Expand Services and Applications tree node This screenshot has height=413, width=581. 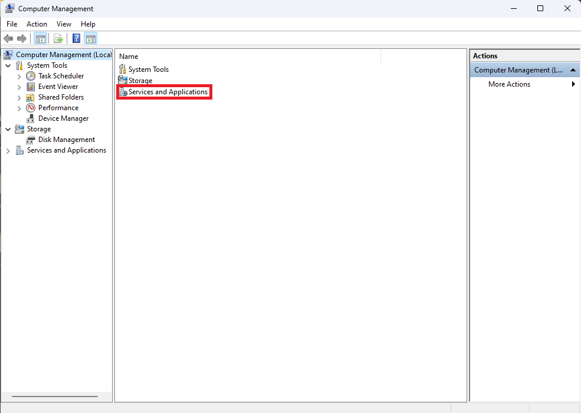[x=8, y=151]
